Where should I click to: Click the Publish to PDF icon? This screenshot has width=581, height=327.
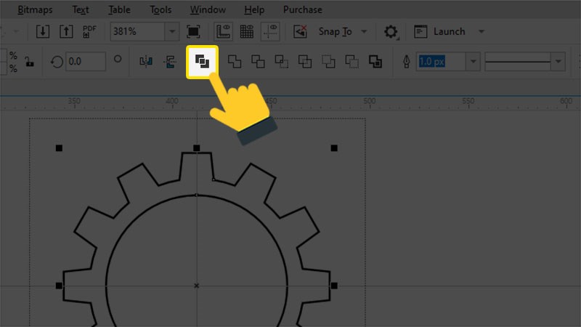(89, 32)
